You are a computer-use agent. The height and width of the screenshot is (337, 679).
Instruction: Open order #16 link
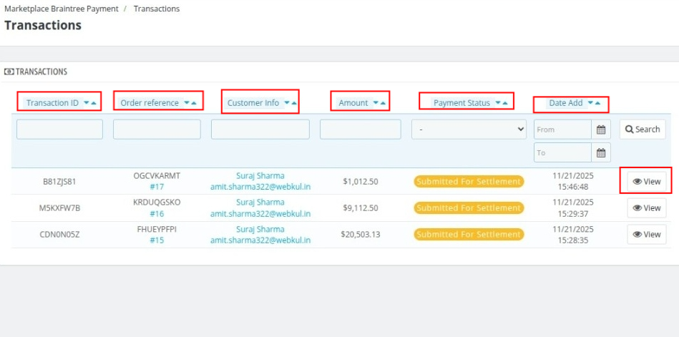click(157, 213)
